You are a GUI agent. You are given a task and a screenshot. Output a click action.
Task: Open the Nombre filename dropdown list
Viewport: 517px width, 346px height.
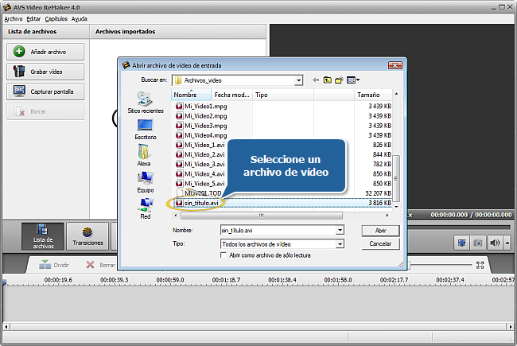click(x=340, y=230)
